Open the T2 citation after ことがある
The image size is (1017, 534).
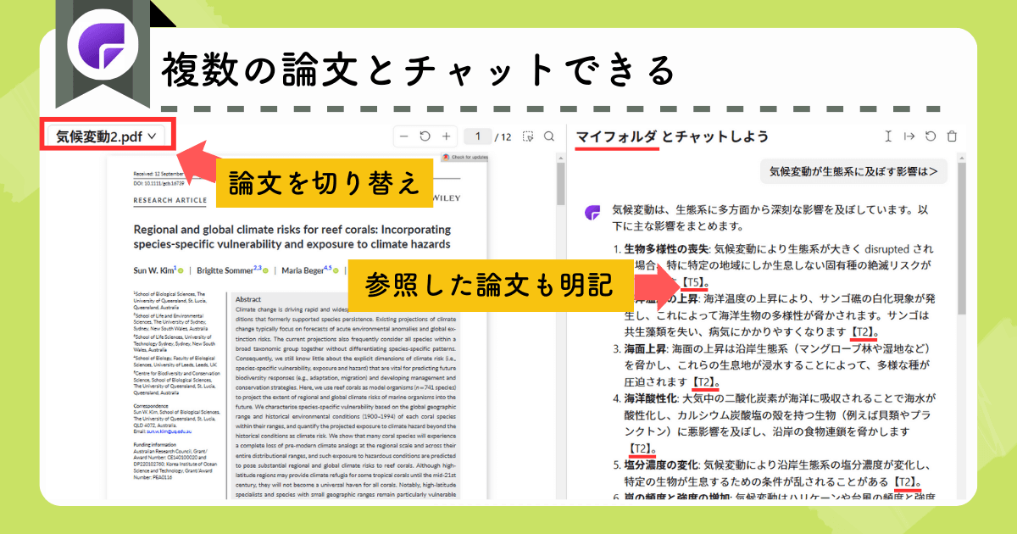[x=908, y=481]
